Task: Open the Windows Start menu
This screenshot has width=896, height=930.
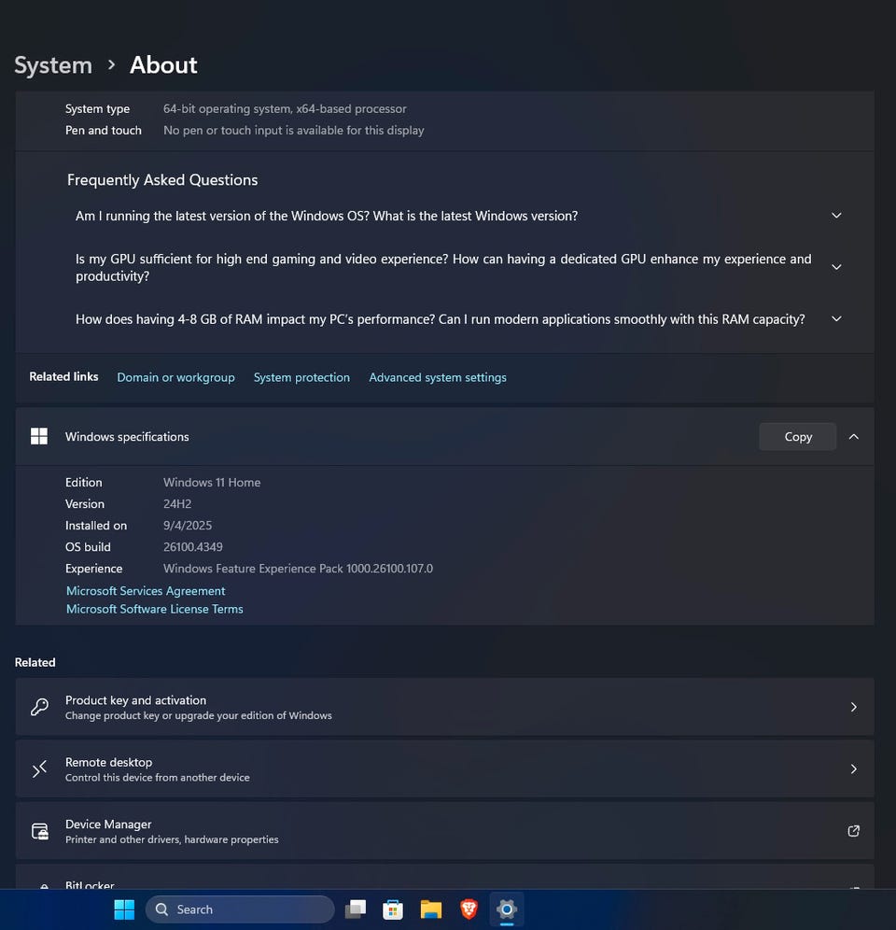Action: pos(124,909)
